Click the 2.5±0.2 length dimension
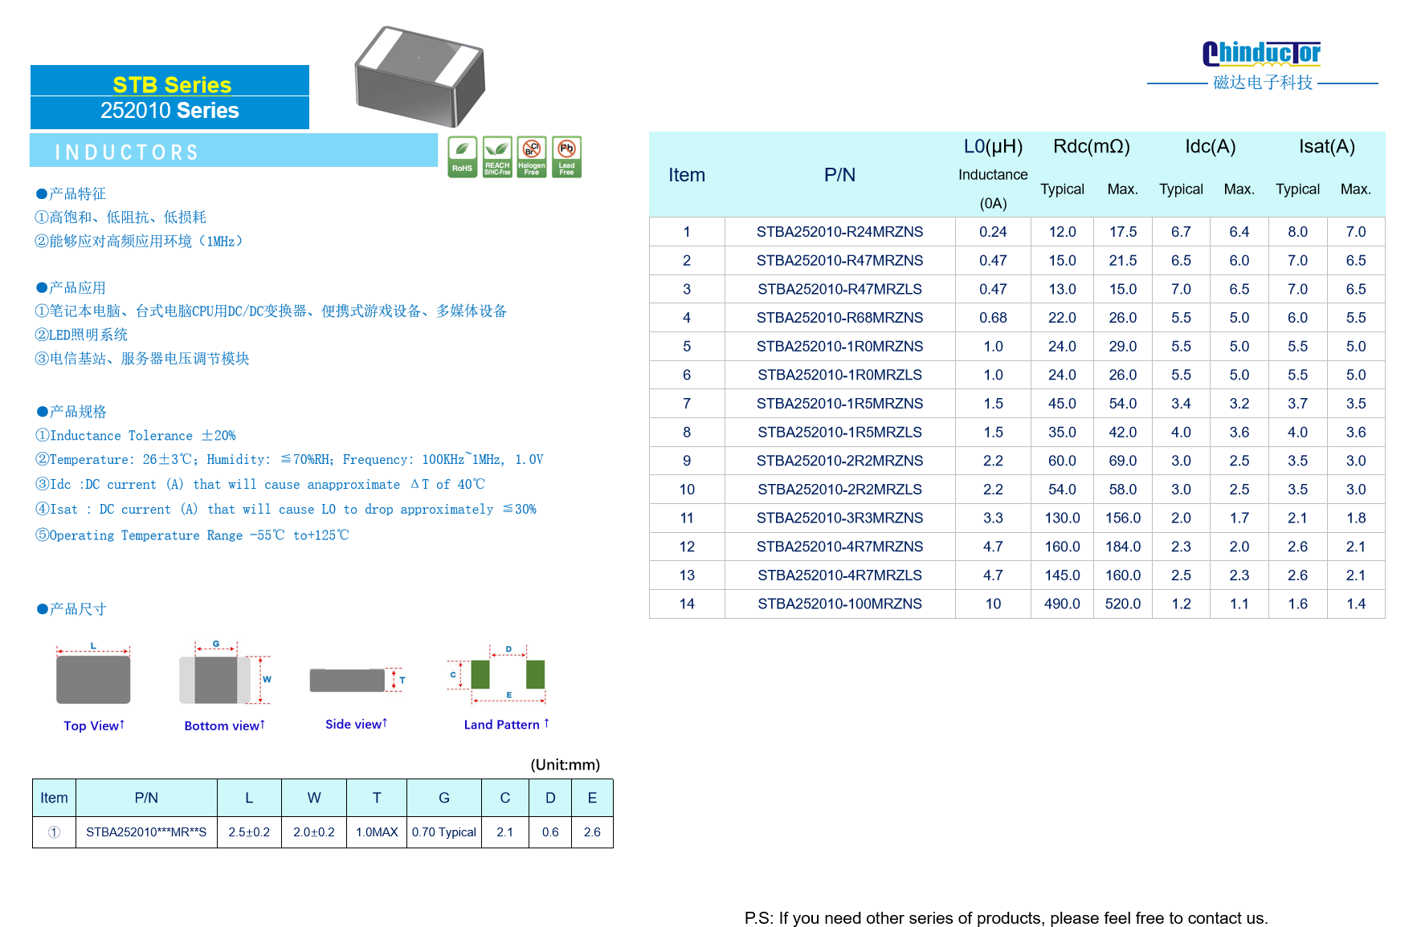 [249, 832]
